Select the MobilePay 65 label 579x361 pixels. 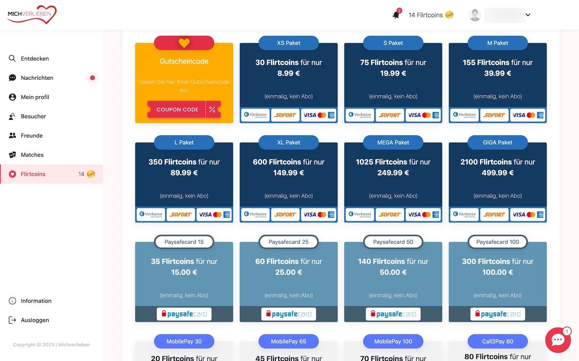[x=289, y=341]
